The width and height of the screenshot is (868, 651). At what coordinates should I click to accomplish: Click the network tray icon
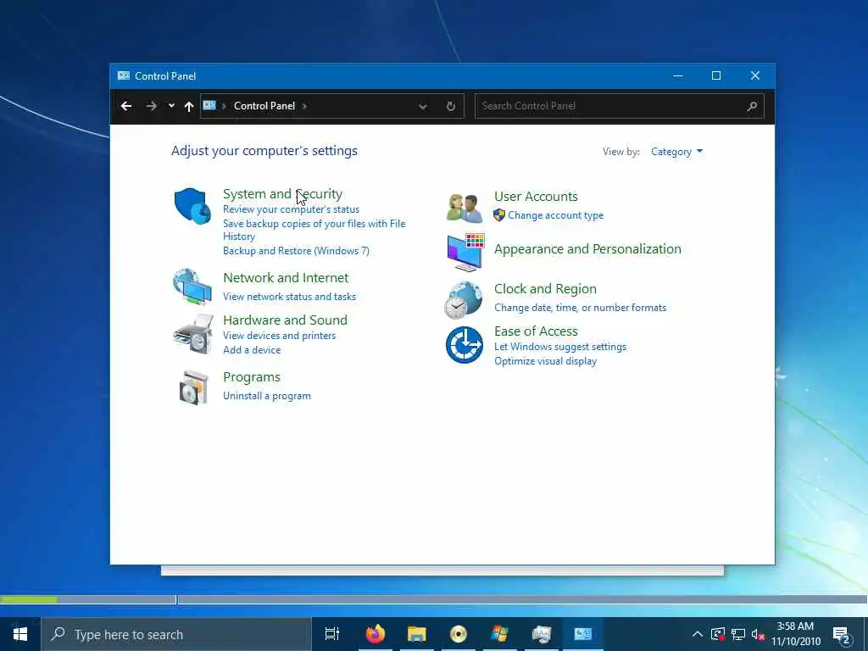tap(738, 634)
